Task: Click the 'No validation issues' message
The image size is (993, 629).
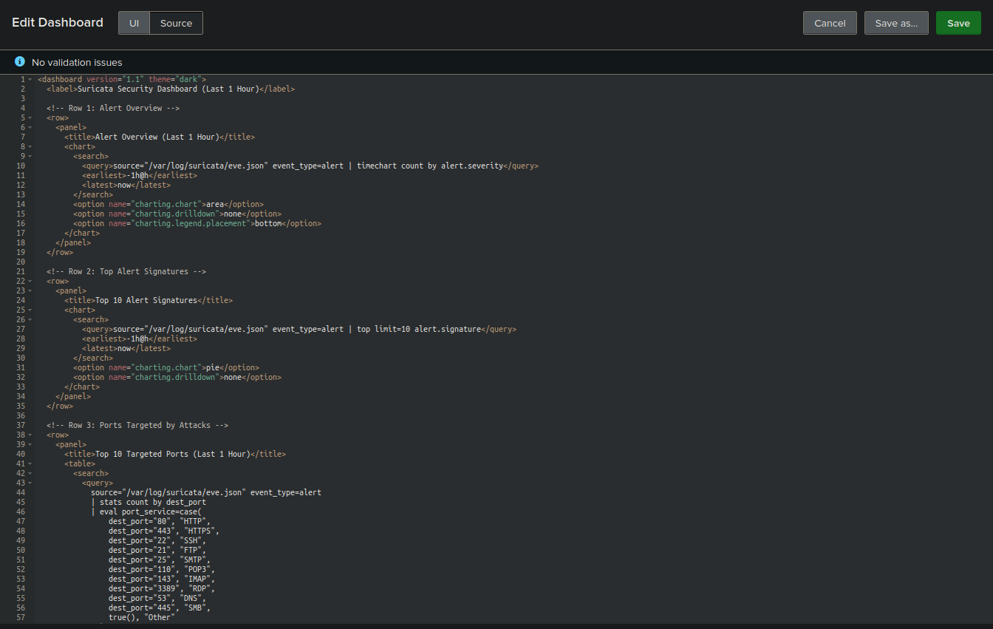Action: click(x=77, y=63)
